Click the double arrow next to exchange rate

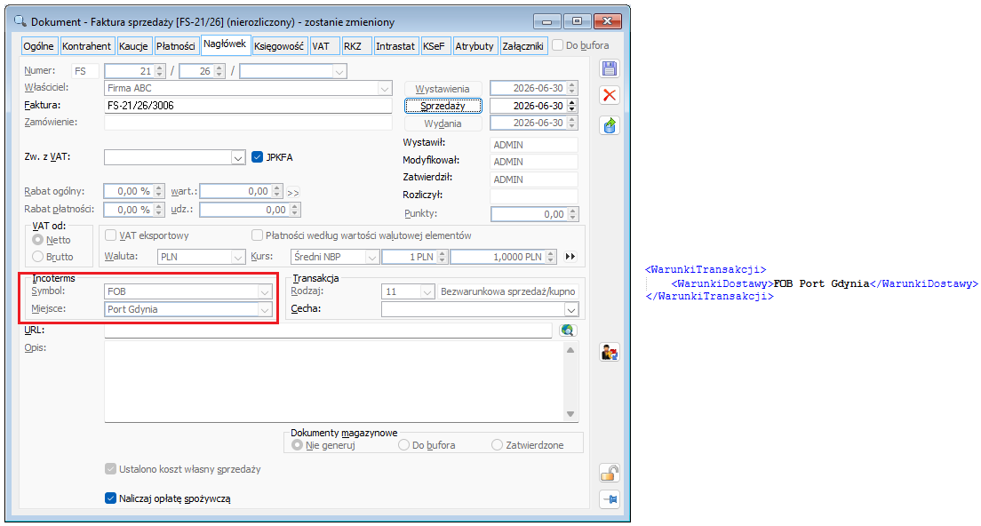tap(570, 257)
